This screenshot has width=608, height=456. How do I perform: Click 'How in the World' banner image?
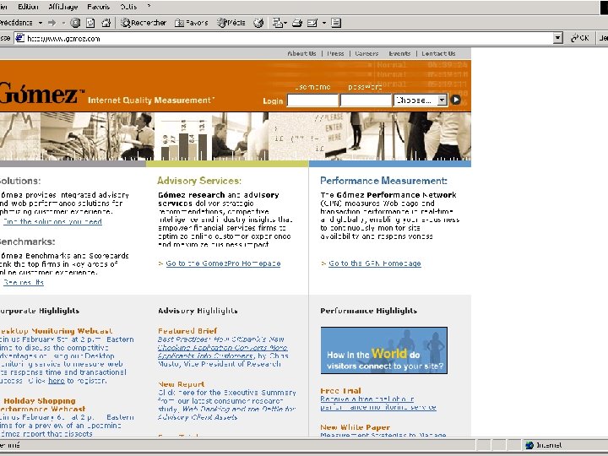click(384, 350)
